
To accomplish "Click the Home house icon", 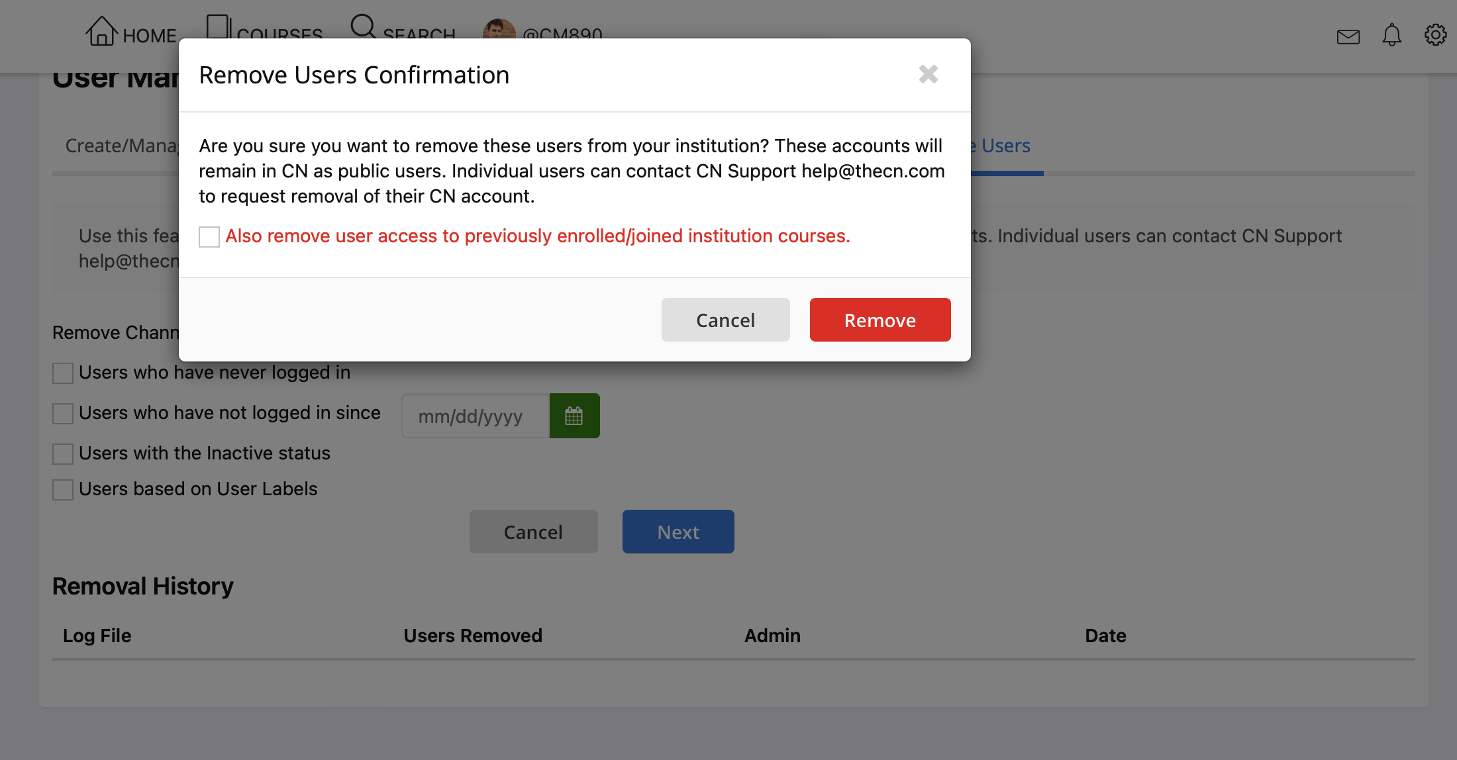I will (x=101, y=30).
